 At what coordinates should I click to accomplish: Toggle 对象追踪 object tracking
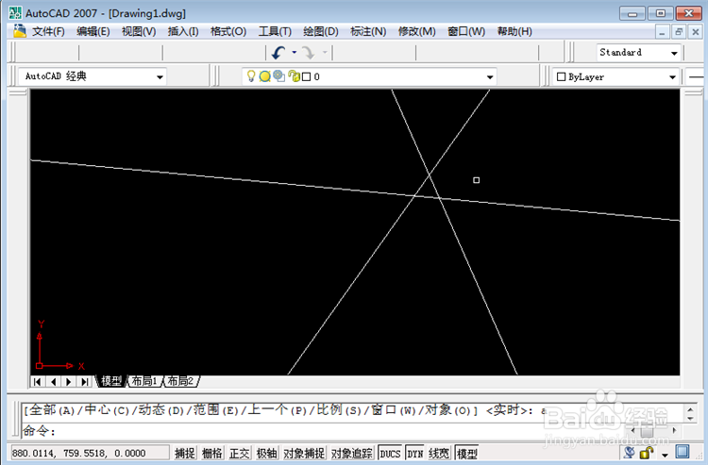pos(352,454)
